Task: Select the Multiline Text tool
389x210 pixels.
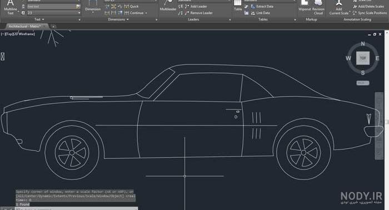Action: [x=11, y=7]
